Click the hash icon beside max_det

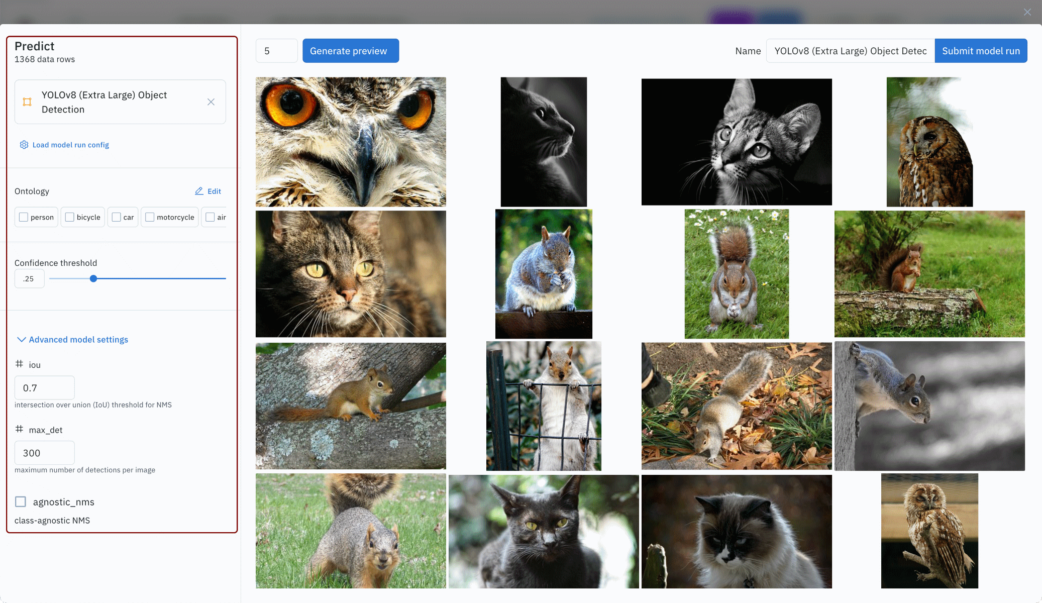point(19,429)
